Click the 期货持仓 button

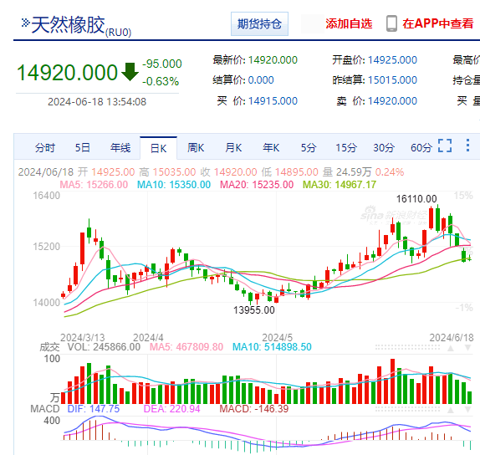pos(259,24)
